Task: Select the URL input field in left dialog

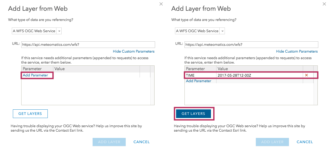Action: (x=88, y=44)
